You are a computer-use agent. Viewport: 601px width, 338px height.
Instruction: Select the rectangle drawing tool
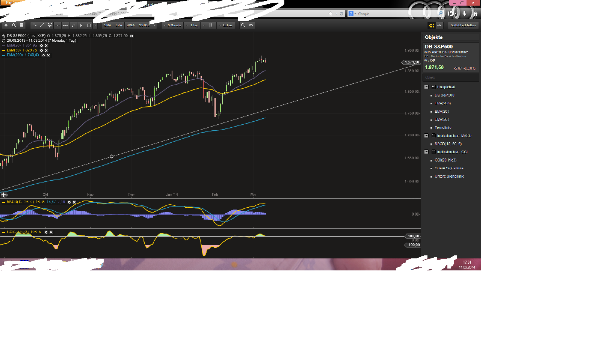click(x=89, y=25)
